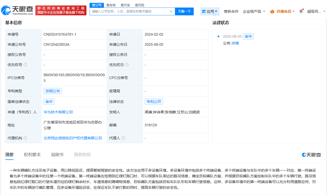Image resolution: width=327 pixels, height=195 pixels.
Task: Click the notification bell icon
Action: coord(301,11)
